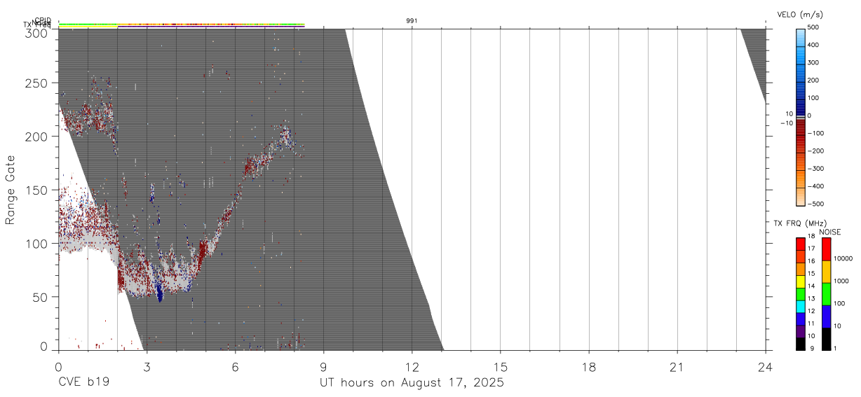Pick the cyan 12–13 MHz frequency swatch
This screenshot has height=397, width=861.
click(801, 306)
